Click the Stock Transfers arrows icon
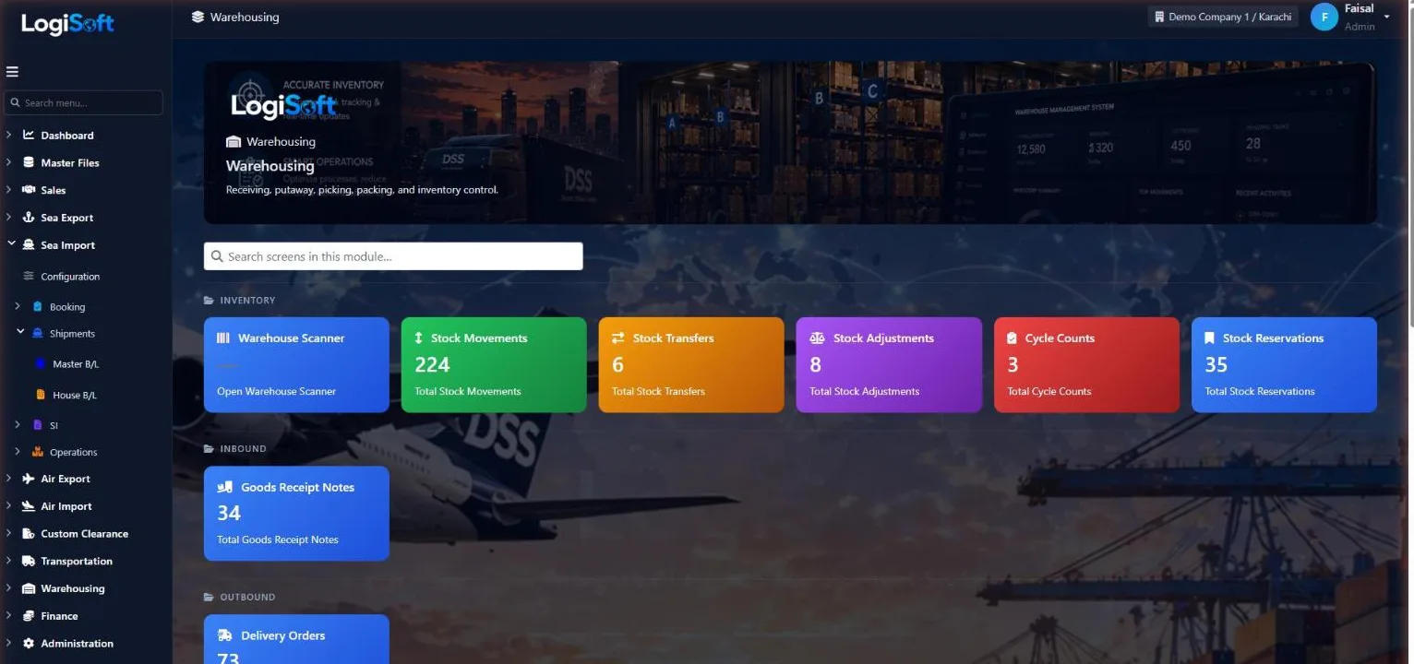Image resolution: width=1414 pixels, height=664 pixels. pos(618,338)
